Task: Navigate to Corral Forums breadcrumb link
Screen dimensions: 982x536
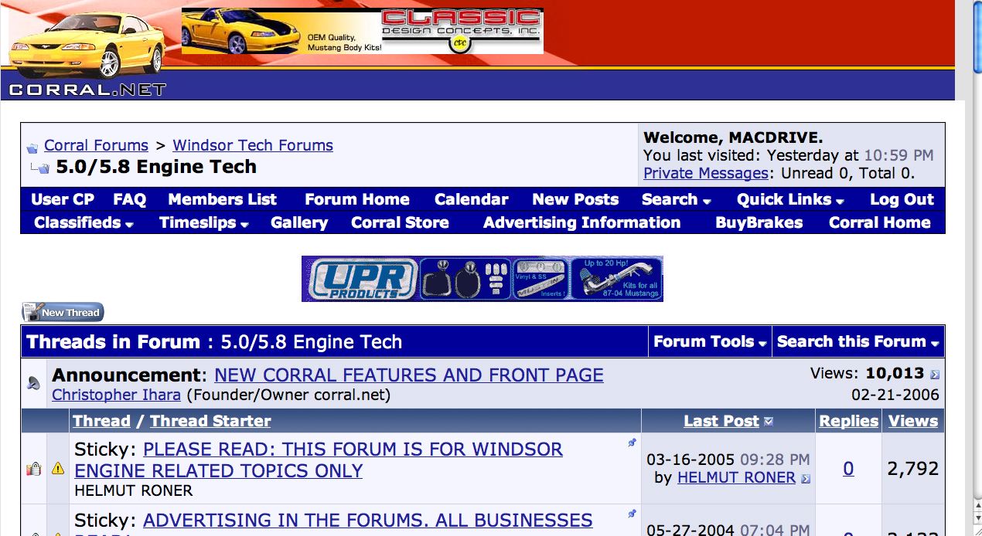Action: [x=96, y=145]
